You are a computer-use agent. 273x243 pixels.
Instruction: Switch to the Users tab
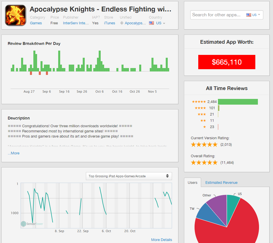(x=192, y=182)
